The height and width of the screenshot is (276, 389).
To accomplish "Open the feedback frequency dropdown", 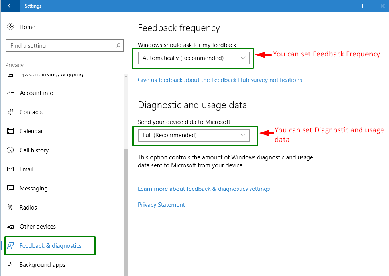I will click(193, 58).
